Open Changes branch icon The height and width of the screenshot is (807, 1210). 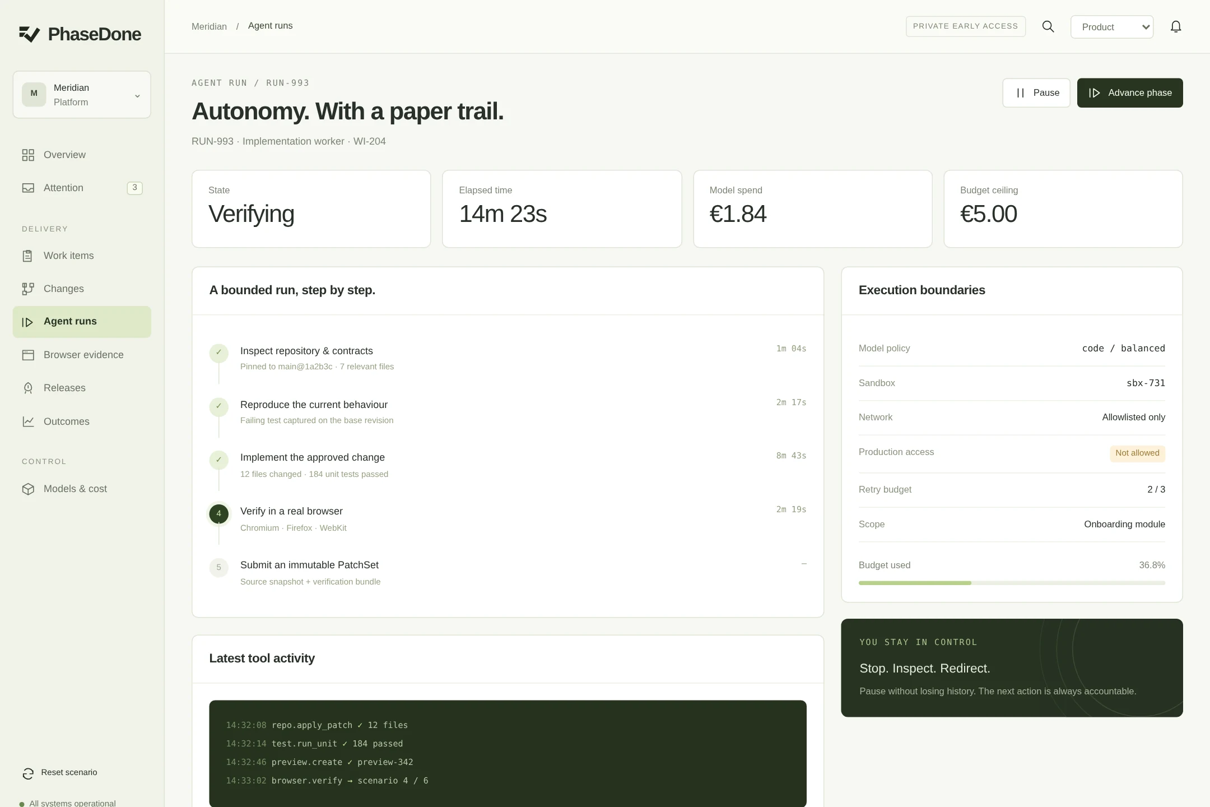(x=28, y=289)
